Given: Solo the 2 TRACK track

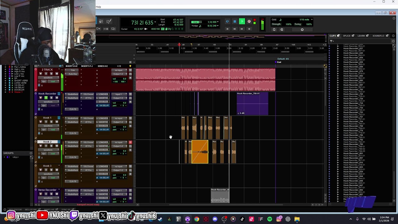Looking at the screenshot, I should [x=51, y=74].
